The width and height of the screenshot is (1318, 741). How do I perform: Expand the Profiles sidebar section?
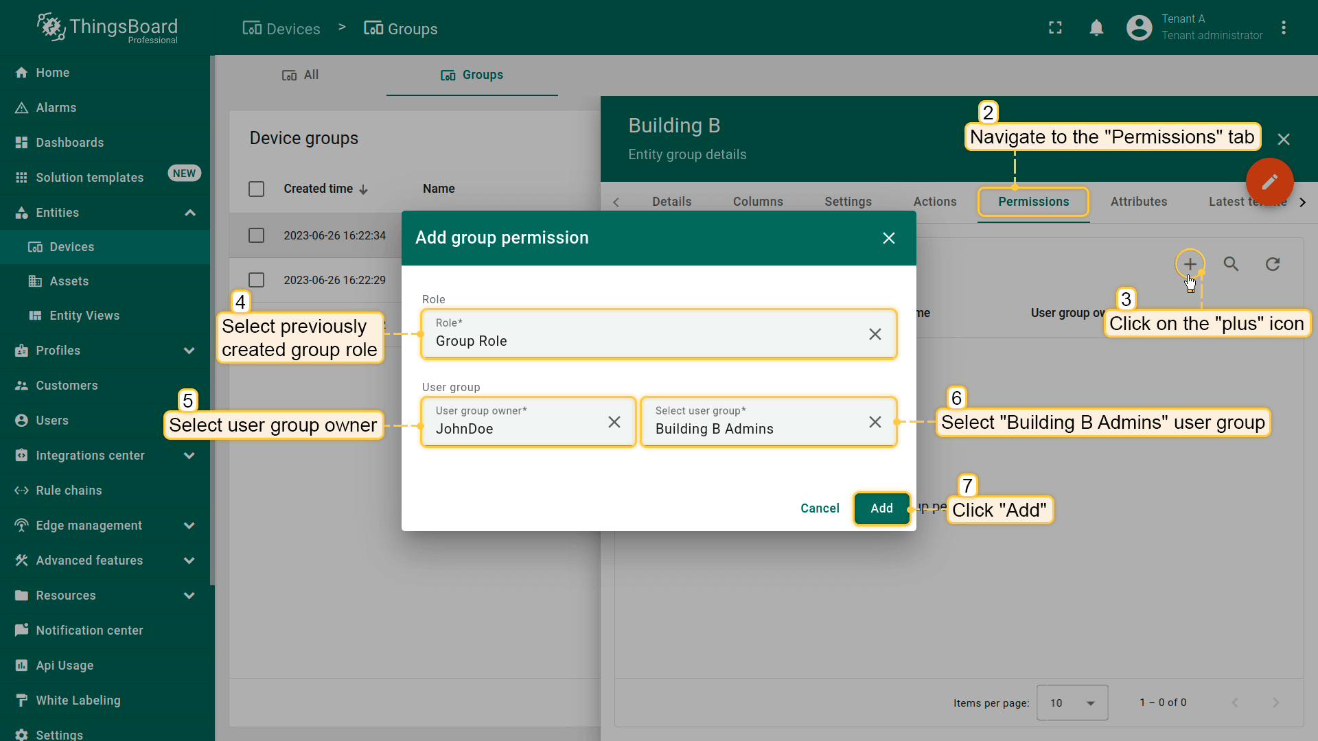coord(189,351)
